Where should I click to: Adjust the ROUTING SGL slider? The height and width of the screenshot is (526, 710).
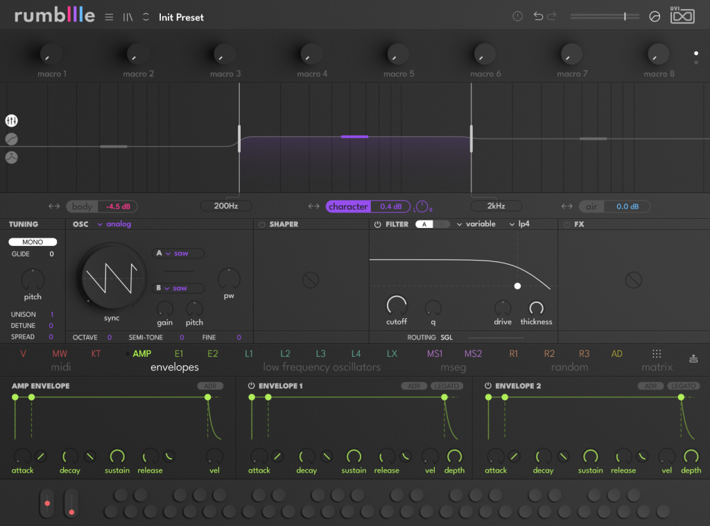click(496, 337)
